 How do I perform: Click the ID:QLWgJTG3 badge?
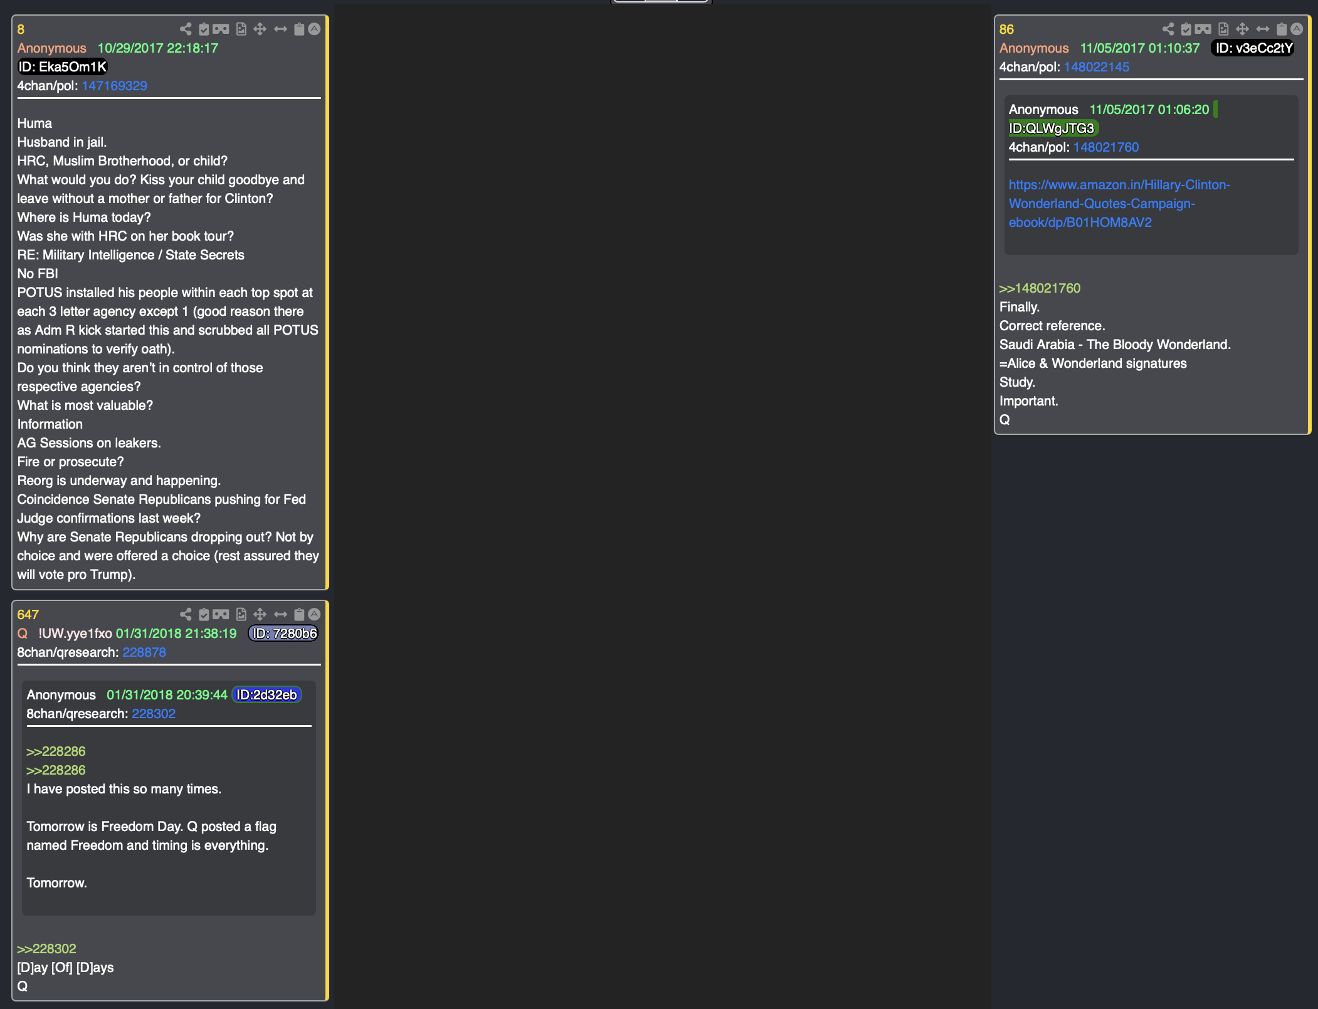coord(1053,128)
